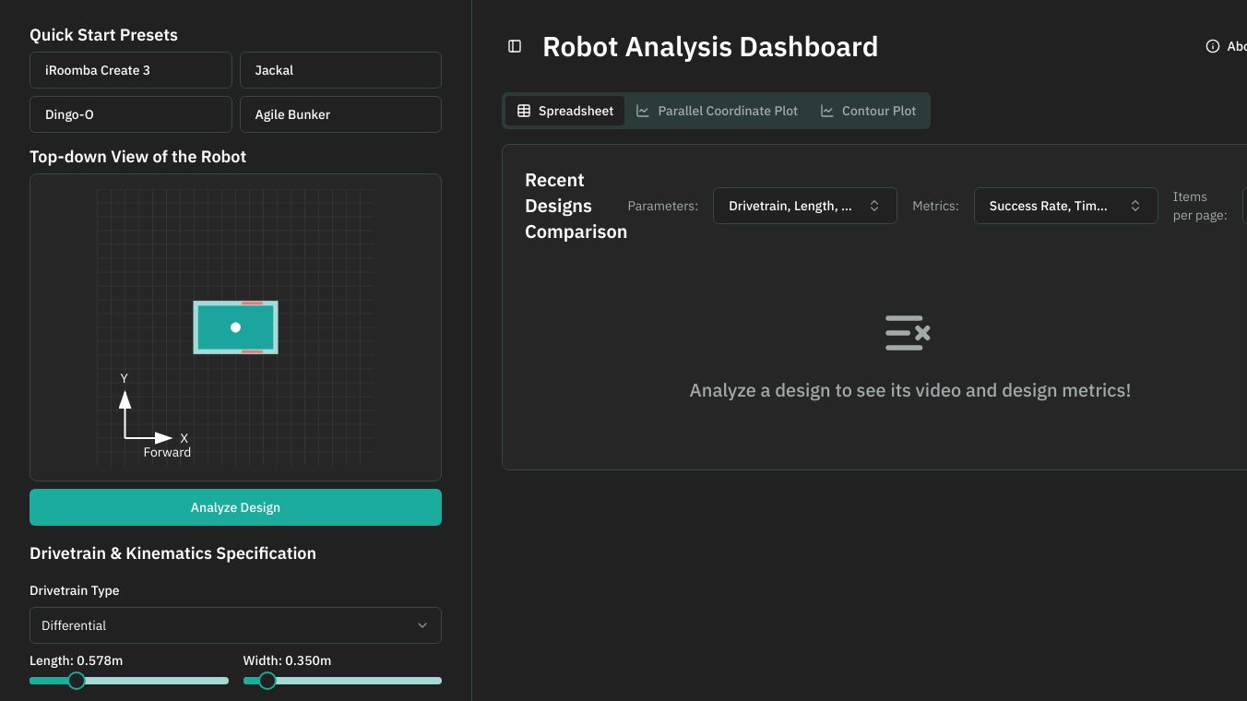The height and width of the screenshot is (701, 1247).
Task: Choose the Jackal preset
Action: click(340, 70)
